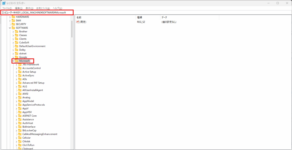The width and height of the screenshot is (292, 150).
Task: Click the REG_SZ type cell
Action: 141,22
